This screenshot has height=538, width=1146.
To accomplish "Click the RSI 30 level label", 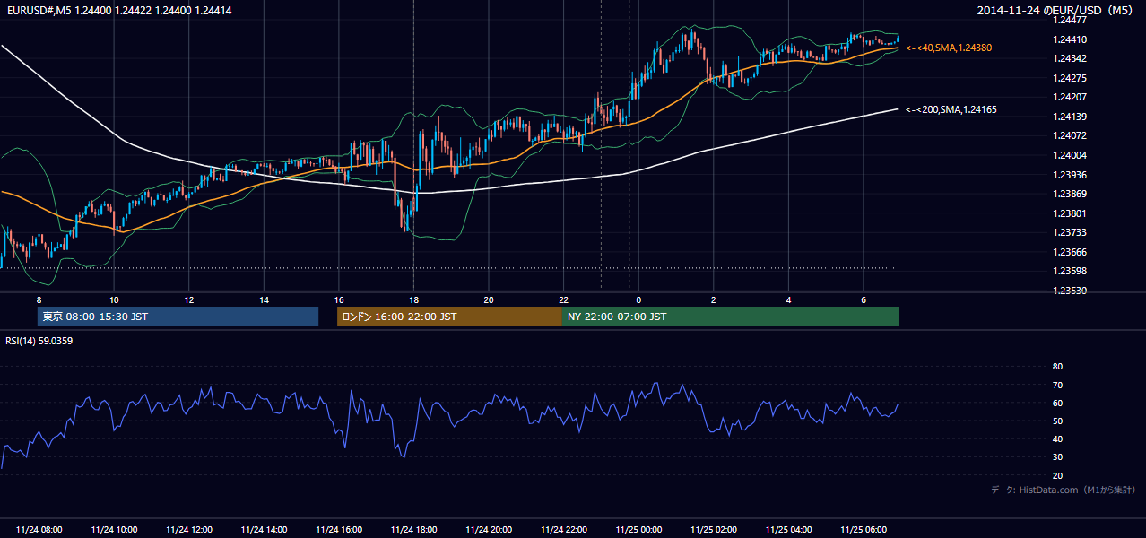I will [1057, 457].
